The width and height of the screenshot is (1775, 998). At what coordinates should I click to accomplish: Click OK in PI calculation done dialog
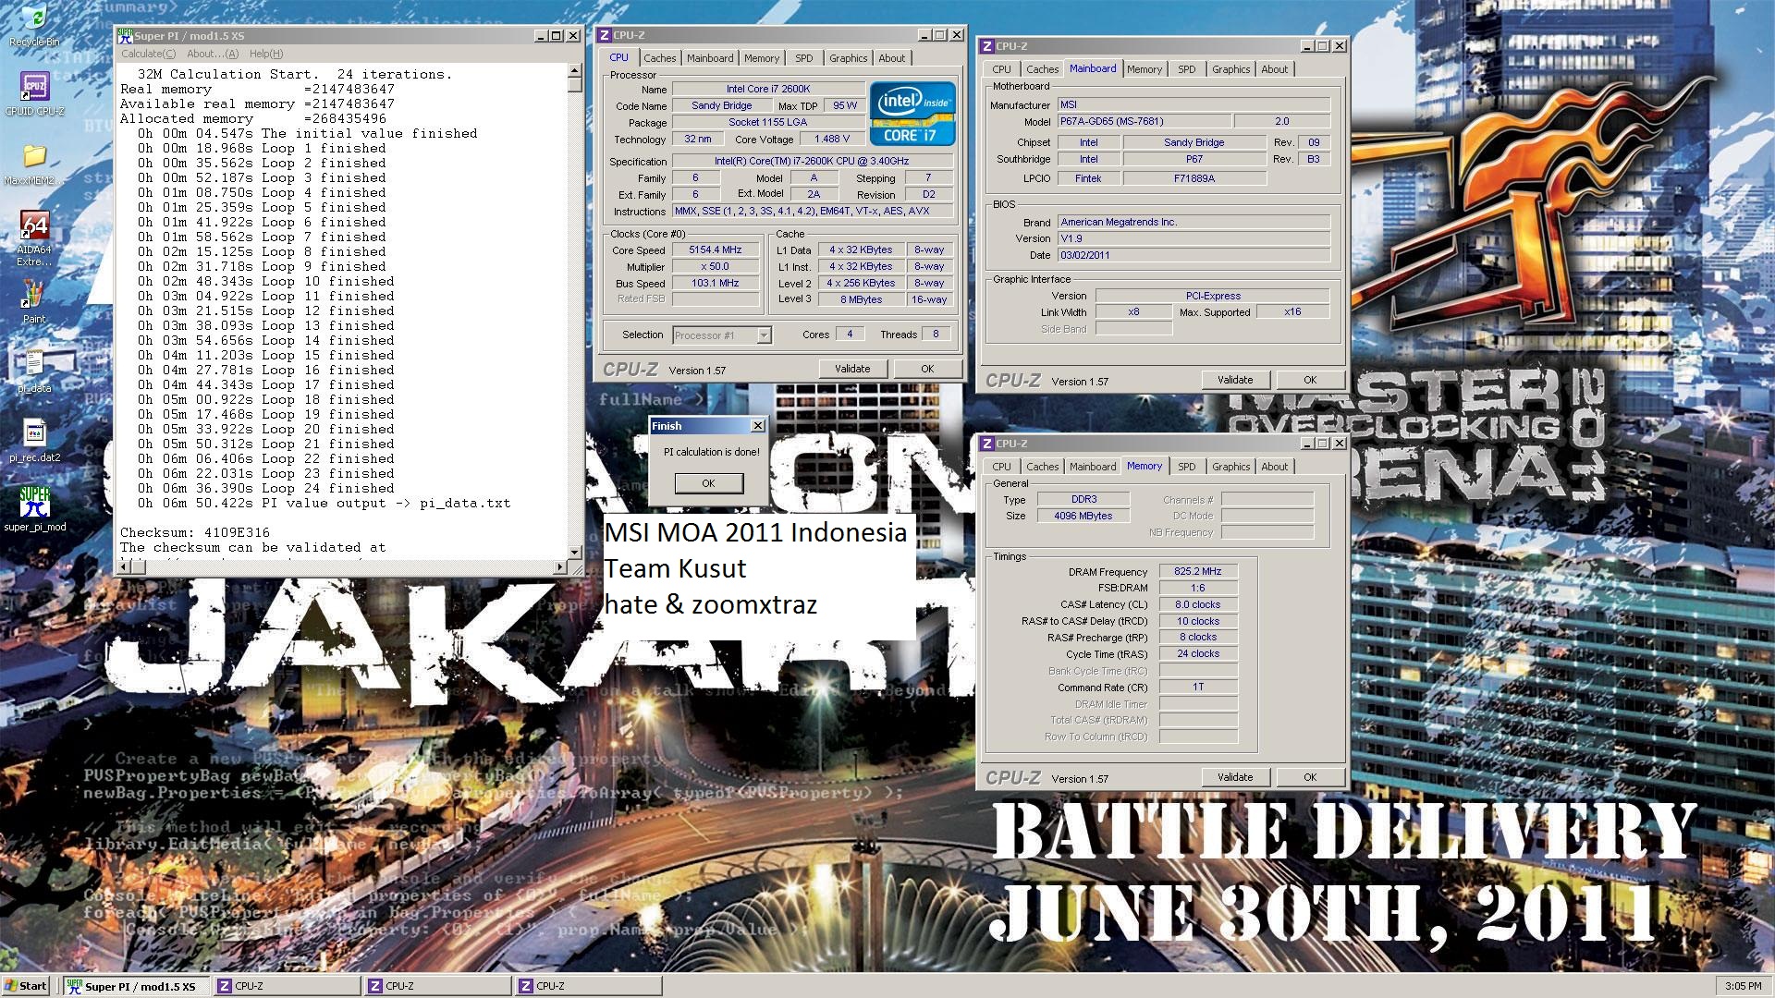pos(708,483)
